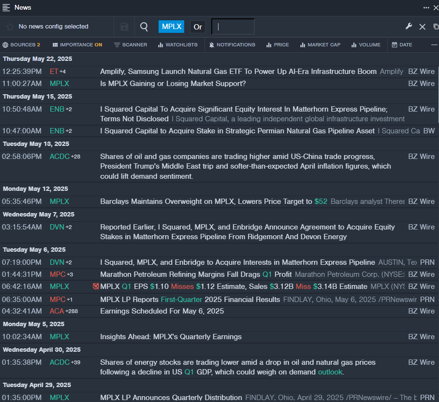Click DVN ticker on the 03:15:54AM row
This screenshot has height=402, width=439.
[x=57, y=227]
